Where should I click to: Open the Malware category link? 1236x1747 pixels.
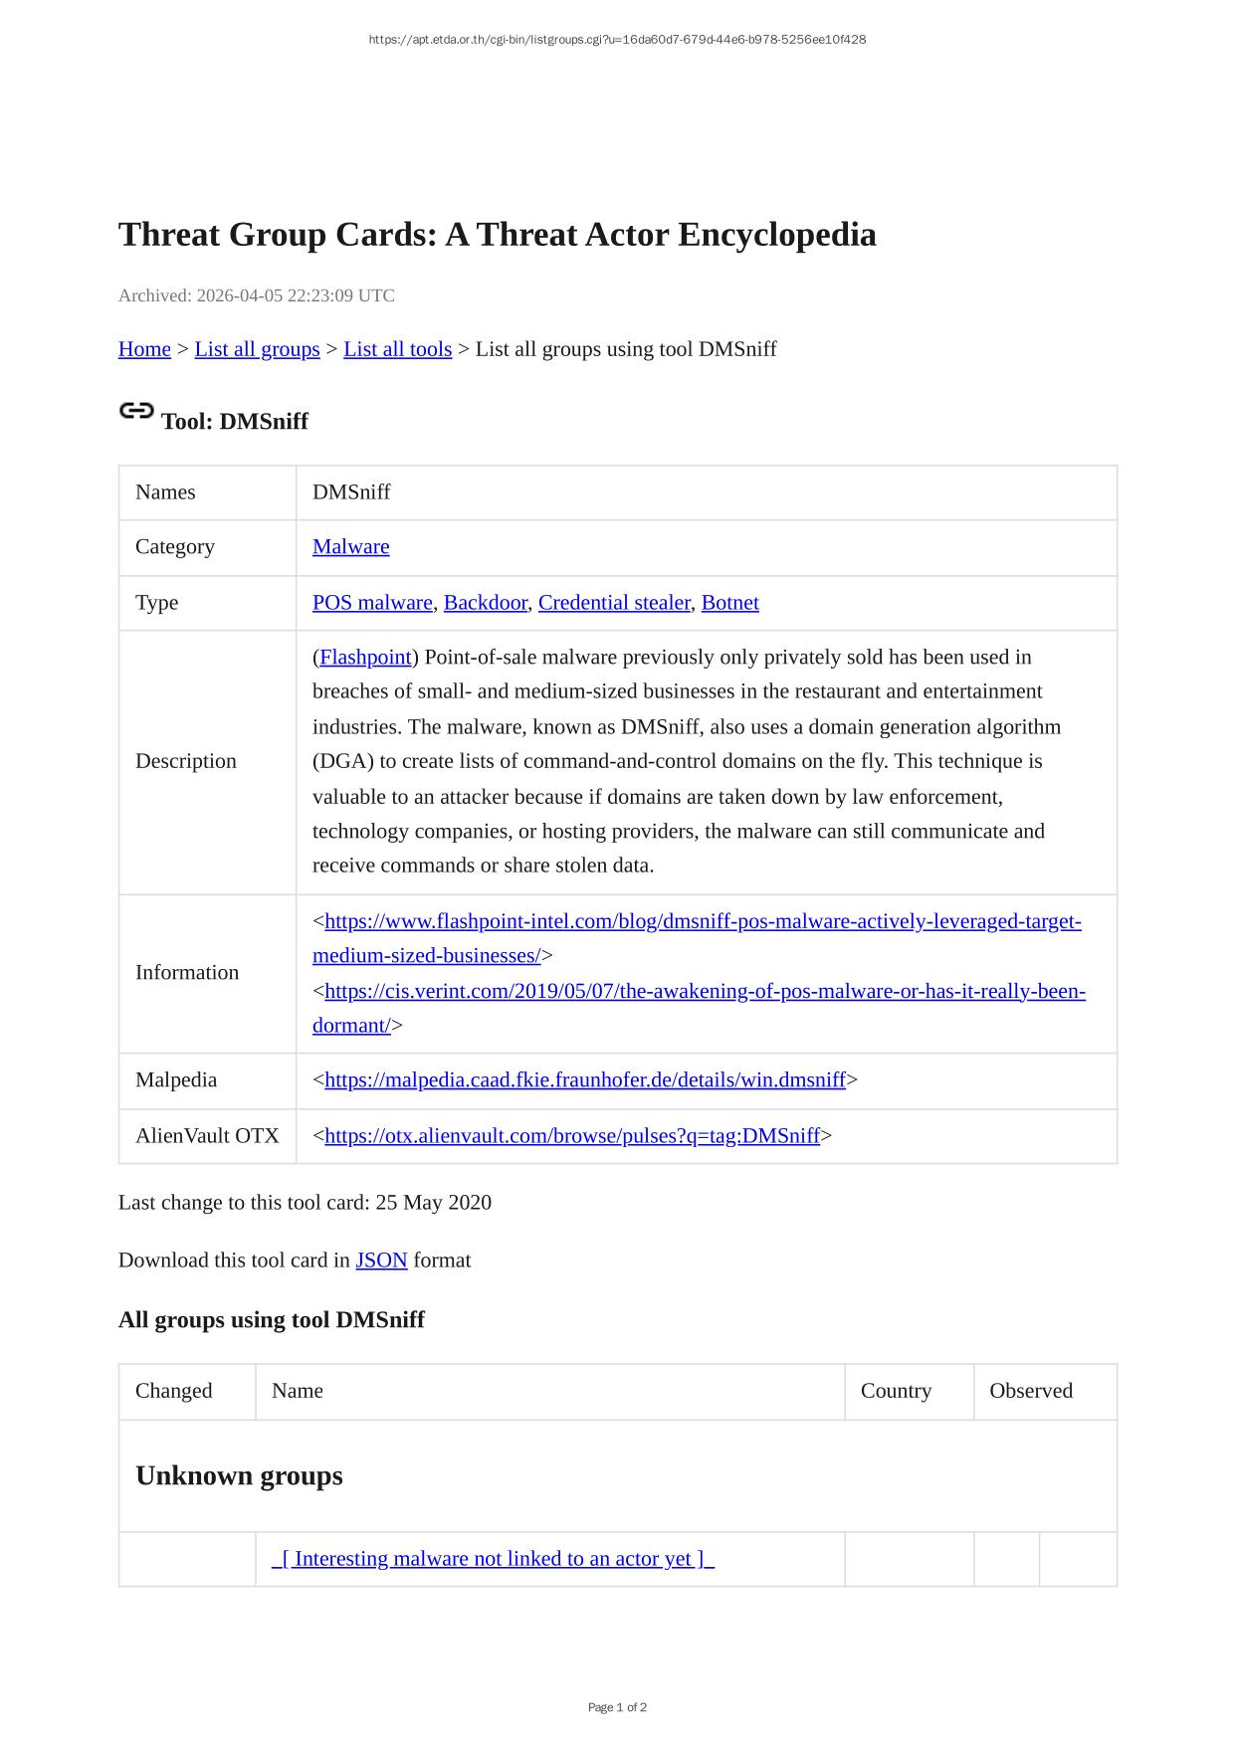(x=350, y=547)
